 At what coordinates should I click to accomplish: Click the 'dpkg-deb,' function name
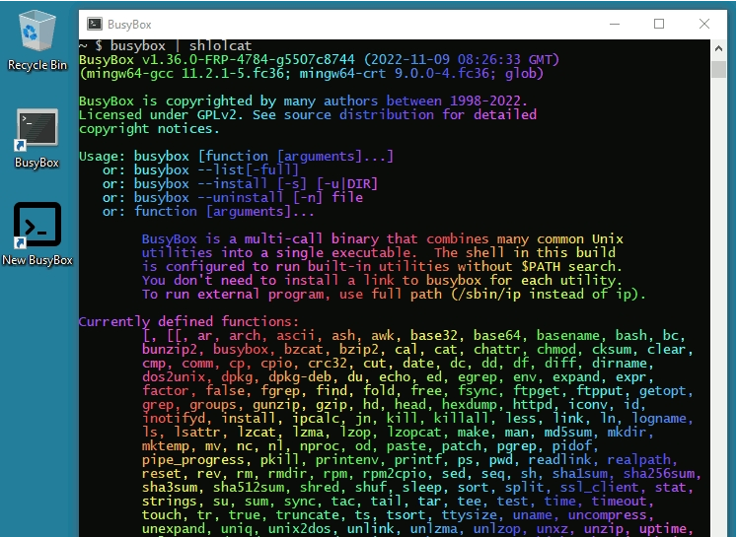304,377
